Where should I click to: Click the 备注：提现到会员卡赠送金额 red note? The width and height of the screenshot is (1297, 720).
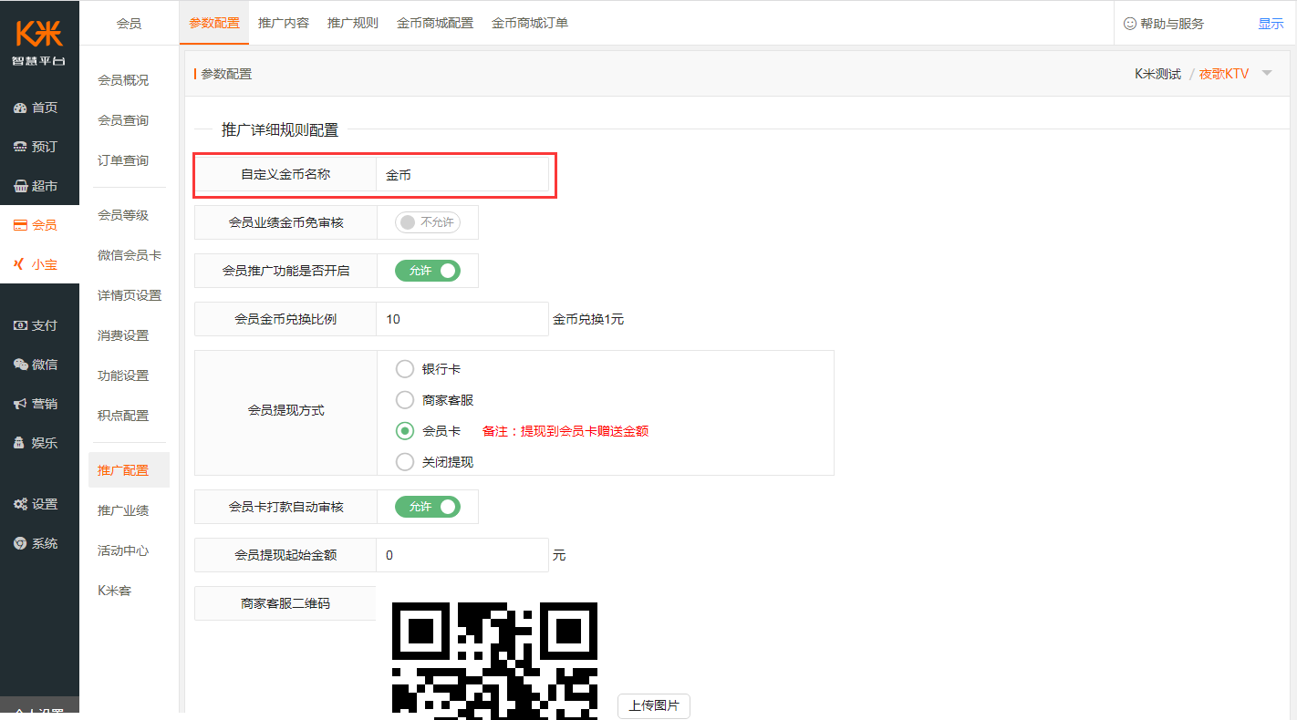[x=565, y=431]
